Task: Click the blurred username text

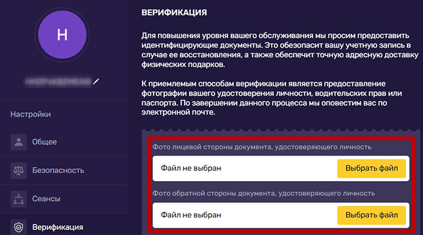Action: 58,81
